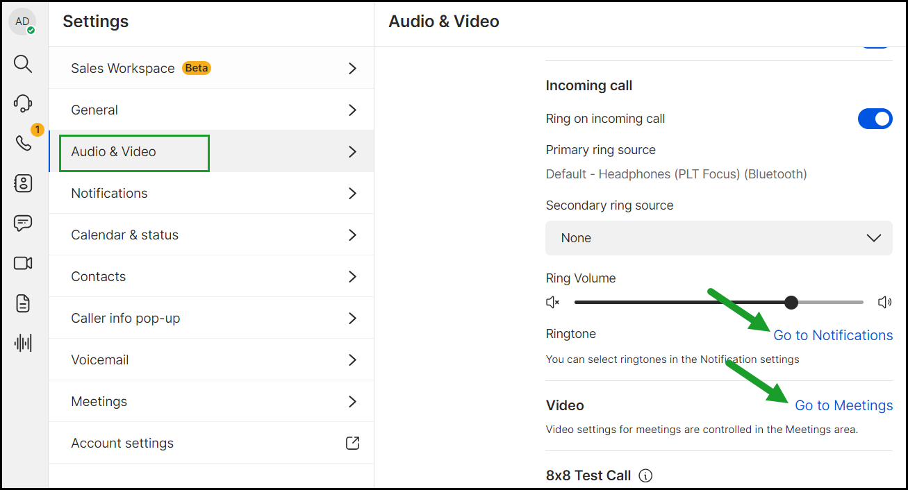908x490 pixels.
Task: Open the contacts directory sidebar icon
Action: coord(23,183)
